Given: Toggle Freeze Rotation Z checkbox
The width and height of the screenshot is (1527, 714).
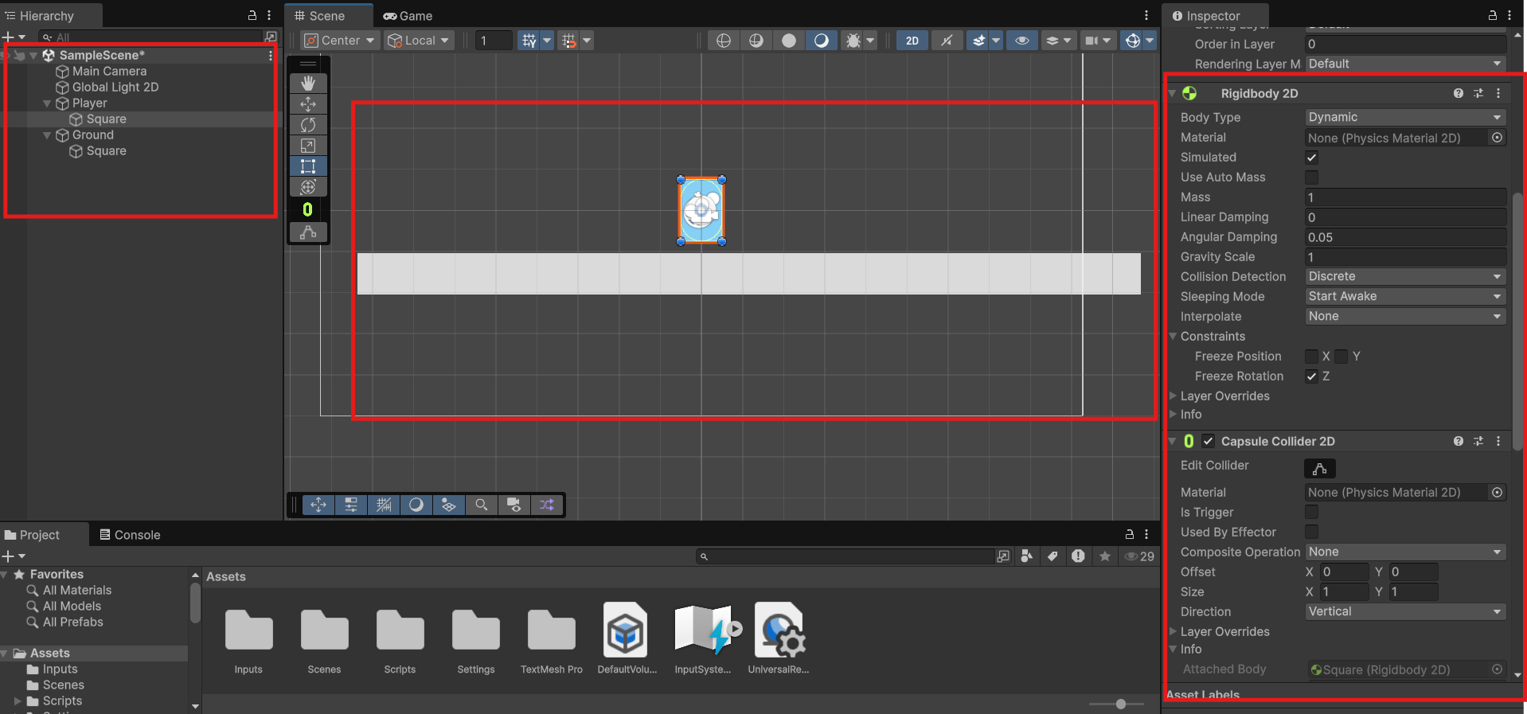Looking at the screenshot, I should (1311, 377).
